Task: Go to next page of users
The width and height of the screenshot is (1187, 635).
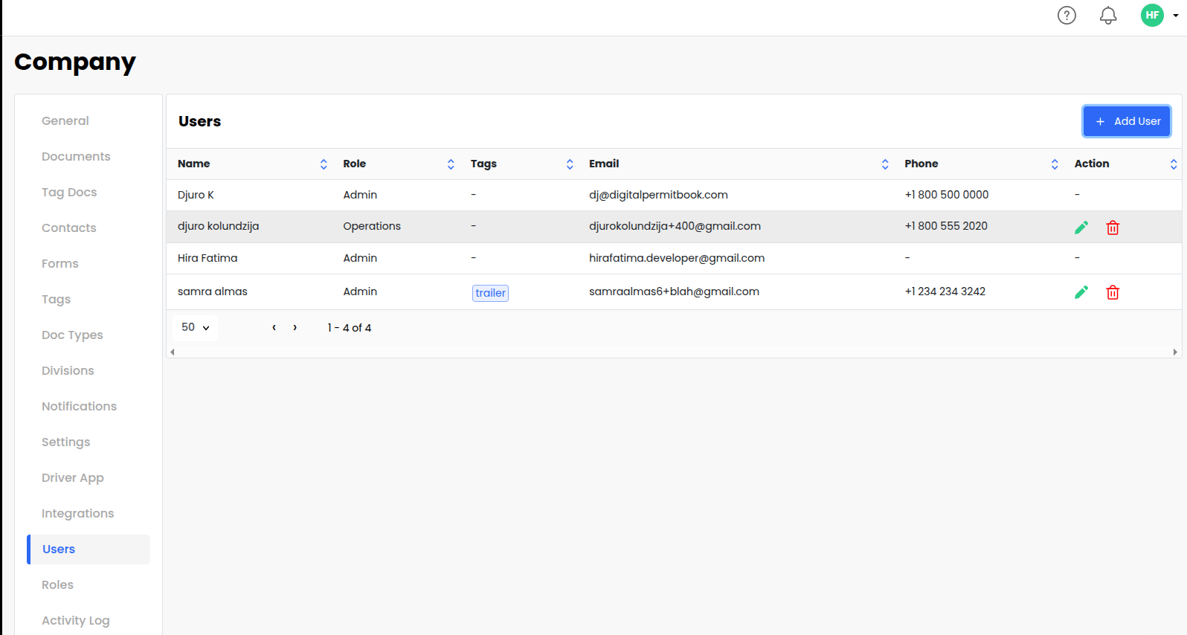Action: point(295,327)
